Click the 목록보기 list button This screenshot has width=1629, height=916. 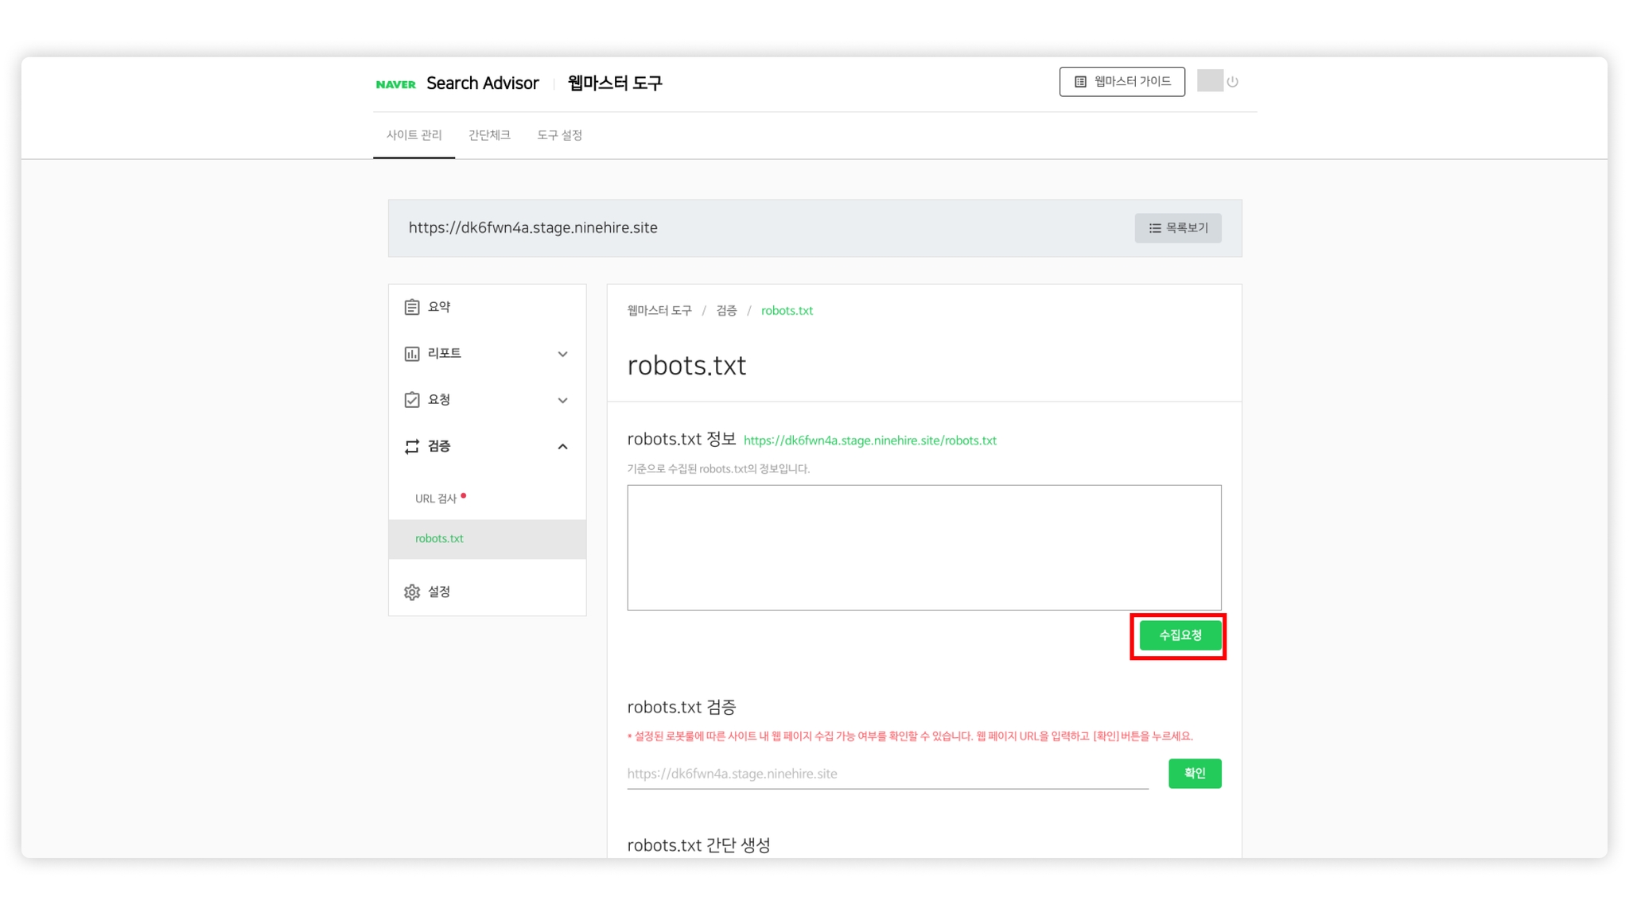1177,228
